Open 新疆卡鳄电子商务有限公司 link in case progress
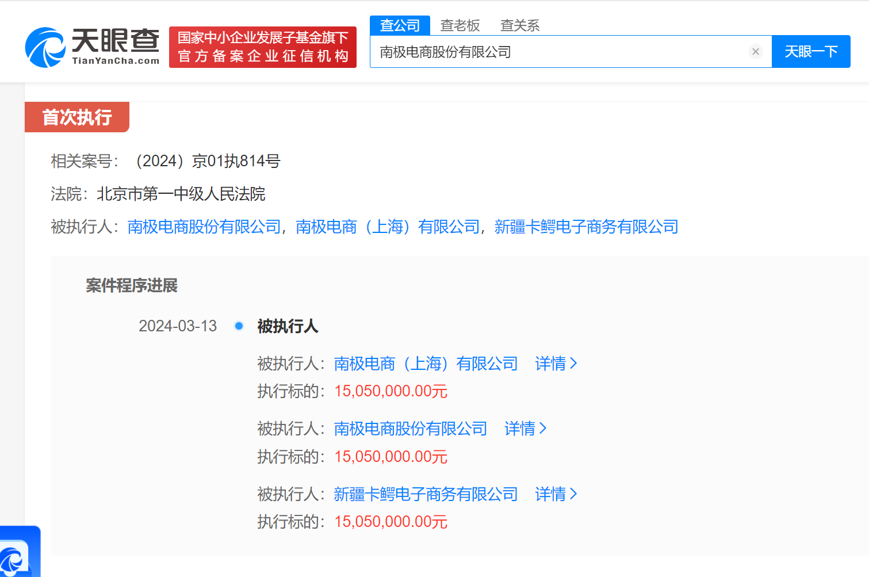The height and width of the screenshot is (577, 869). (426, 494)
